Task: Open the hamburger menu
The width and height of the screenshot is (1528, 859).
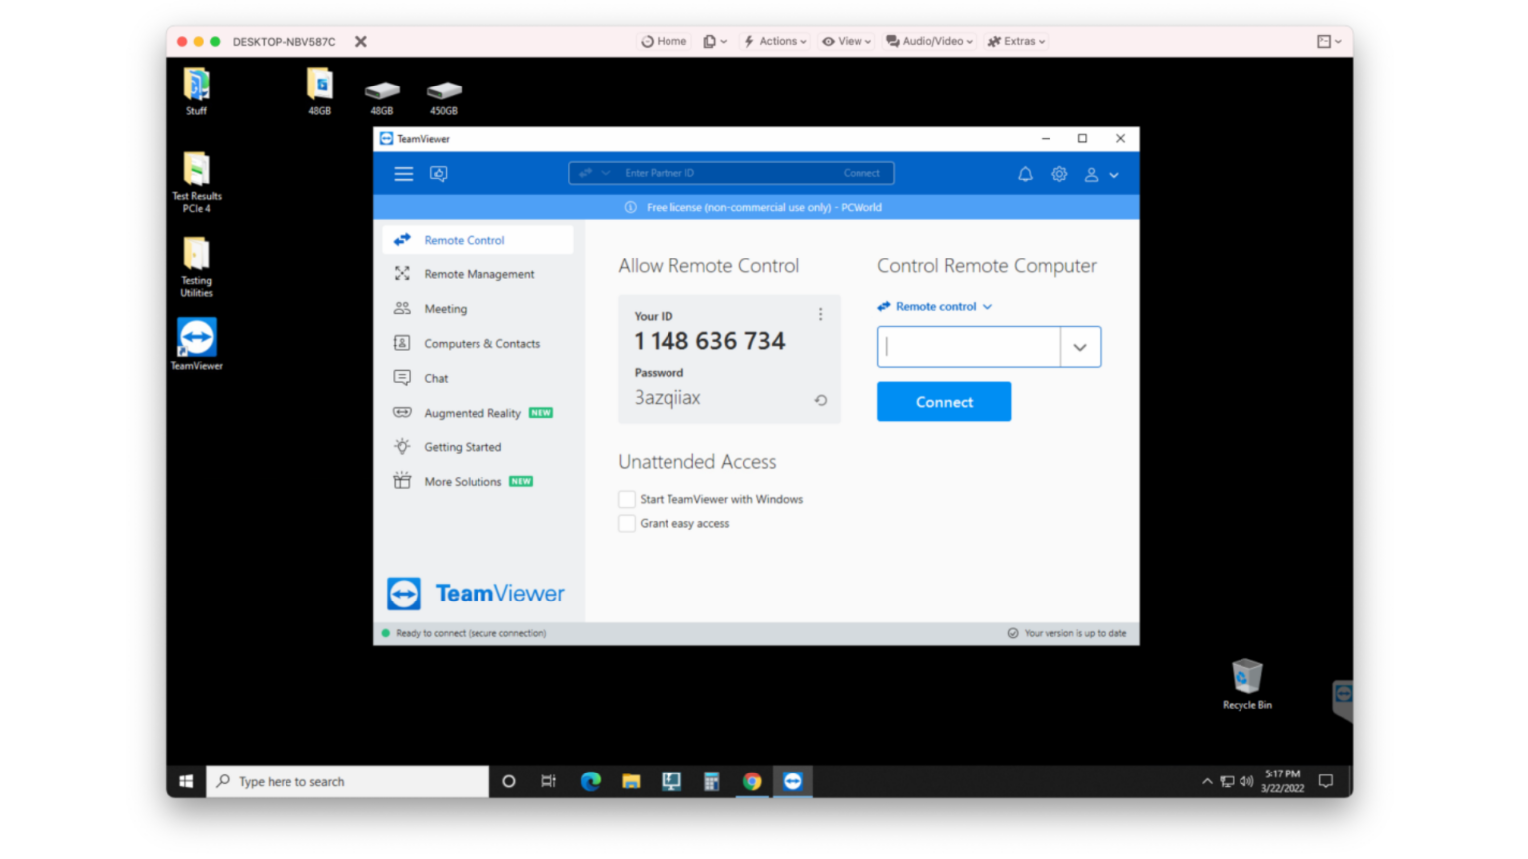Action: (403, 173)
